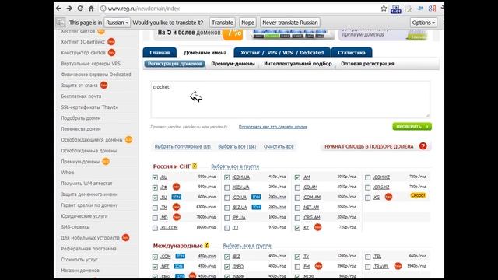
Task: Click the Translate button
Action: (x=223, y=23)
